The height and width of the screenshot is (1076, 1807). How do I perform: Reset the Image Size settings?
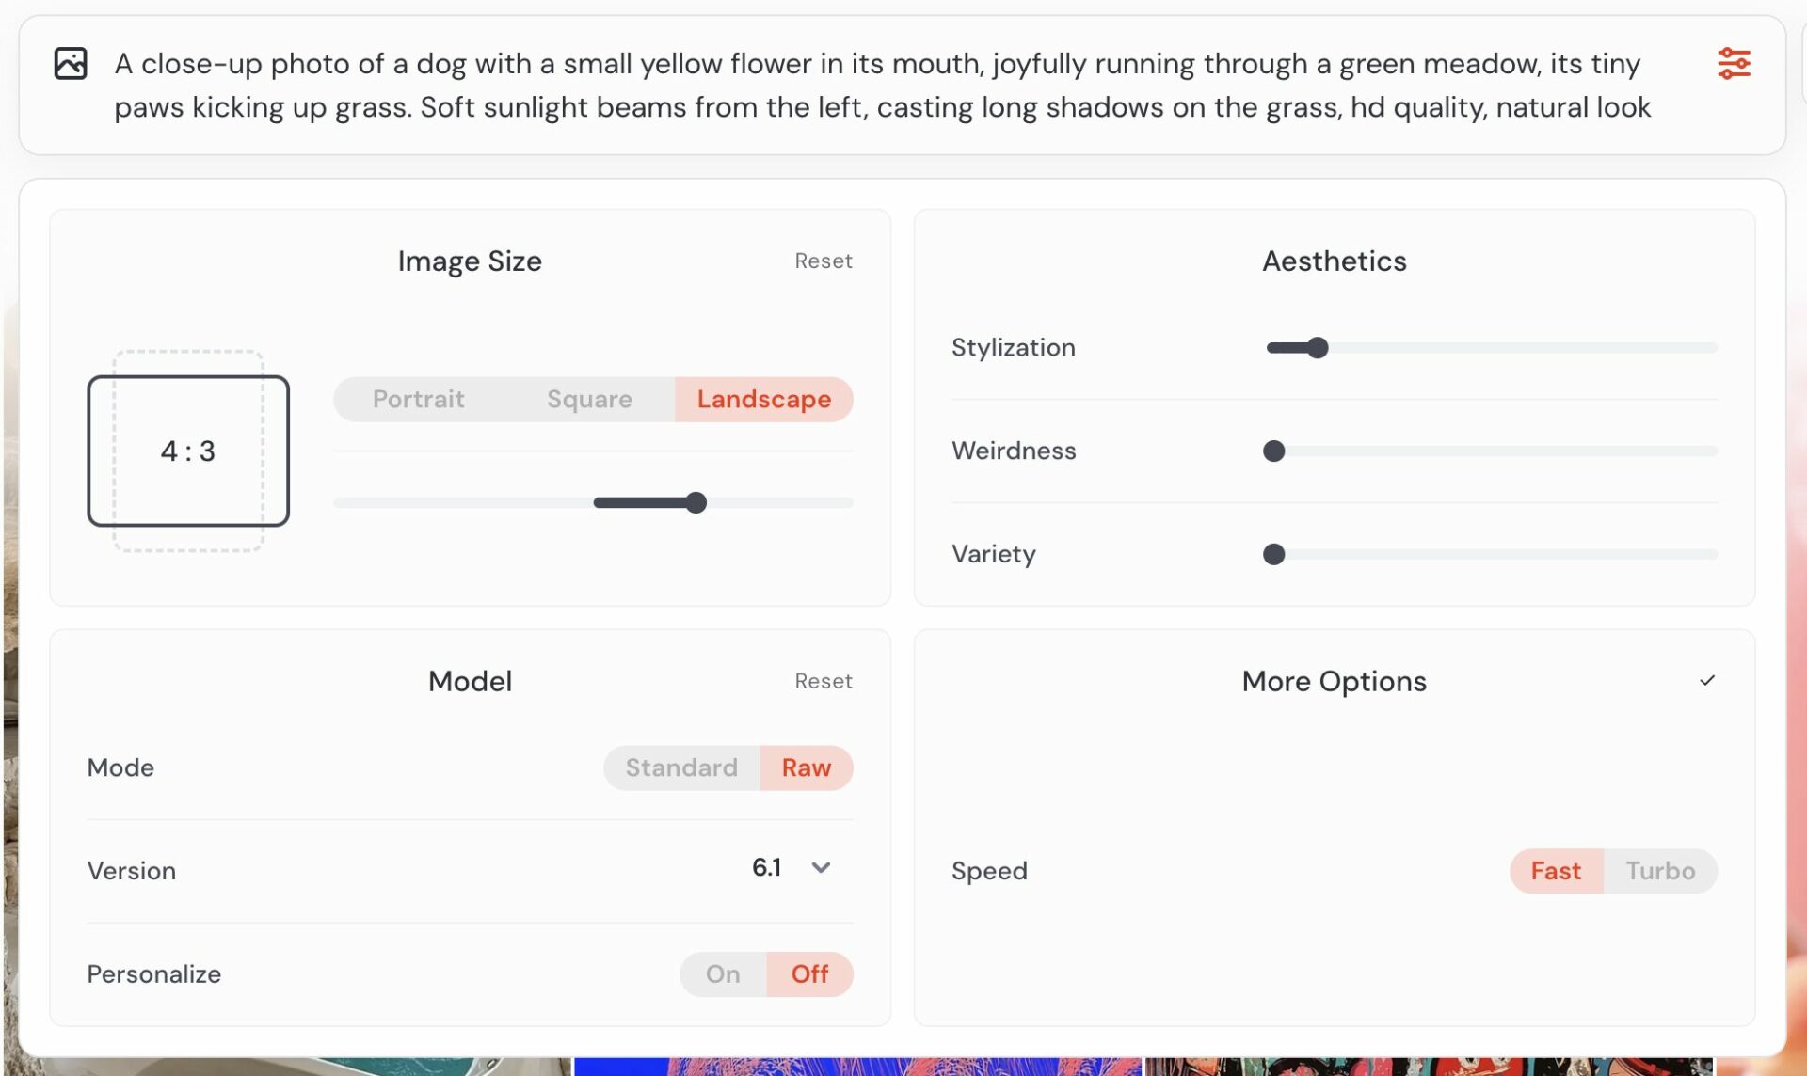[823, 261]
